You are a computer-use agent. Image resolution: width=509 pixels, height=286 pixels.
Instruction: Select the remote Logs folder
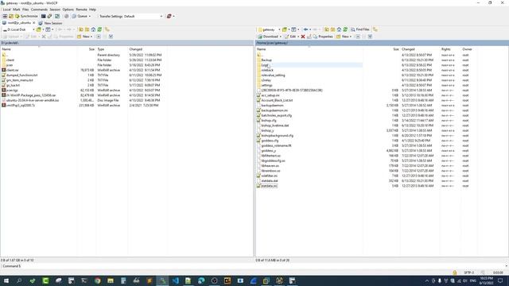tap(265, 65)
